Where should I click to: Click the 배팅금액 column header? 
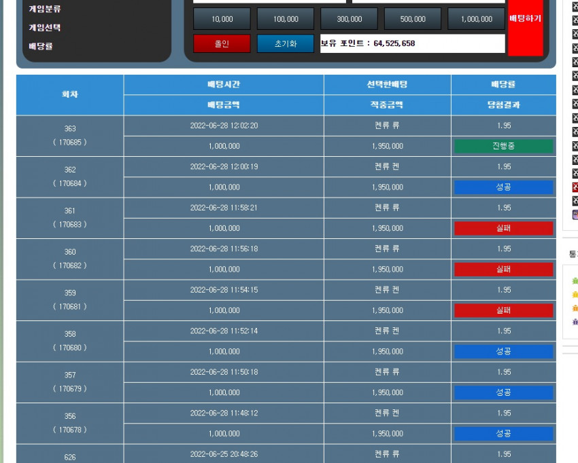pos(224,105)
